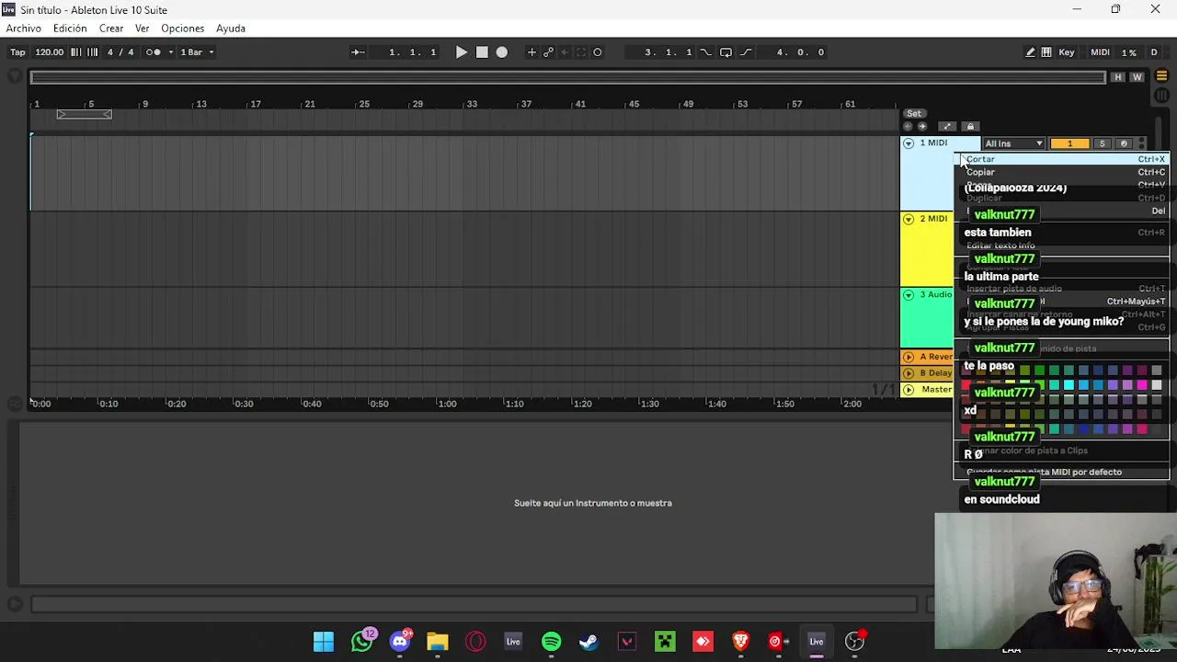Open the Archivo menu
This screenshot has height=662, width=1177.
click(x=24, y=29)
